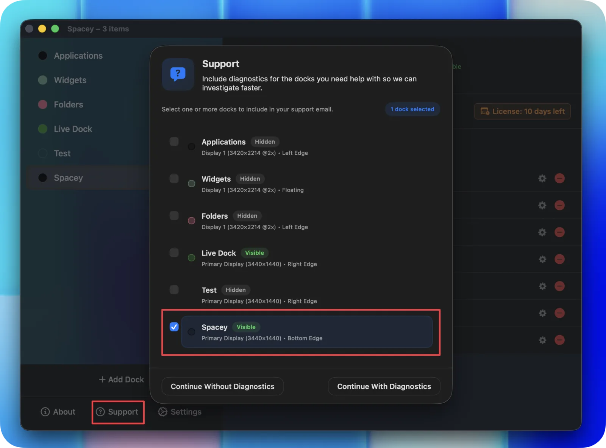Check the Folders dock checkbox
This screenshot has height=448, width=606.
(x=174, y=216)
